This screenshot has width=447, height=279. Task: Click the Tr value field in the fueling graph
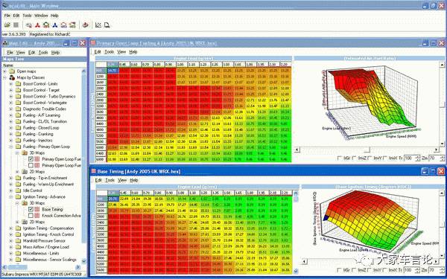pos(409,158)
